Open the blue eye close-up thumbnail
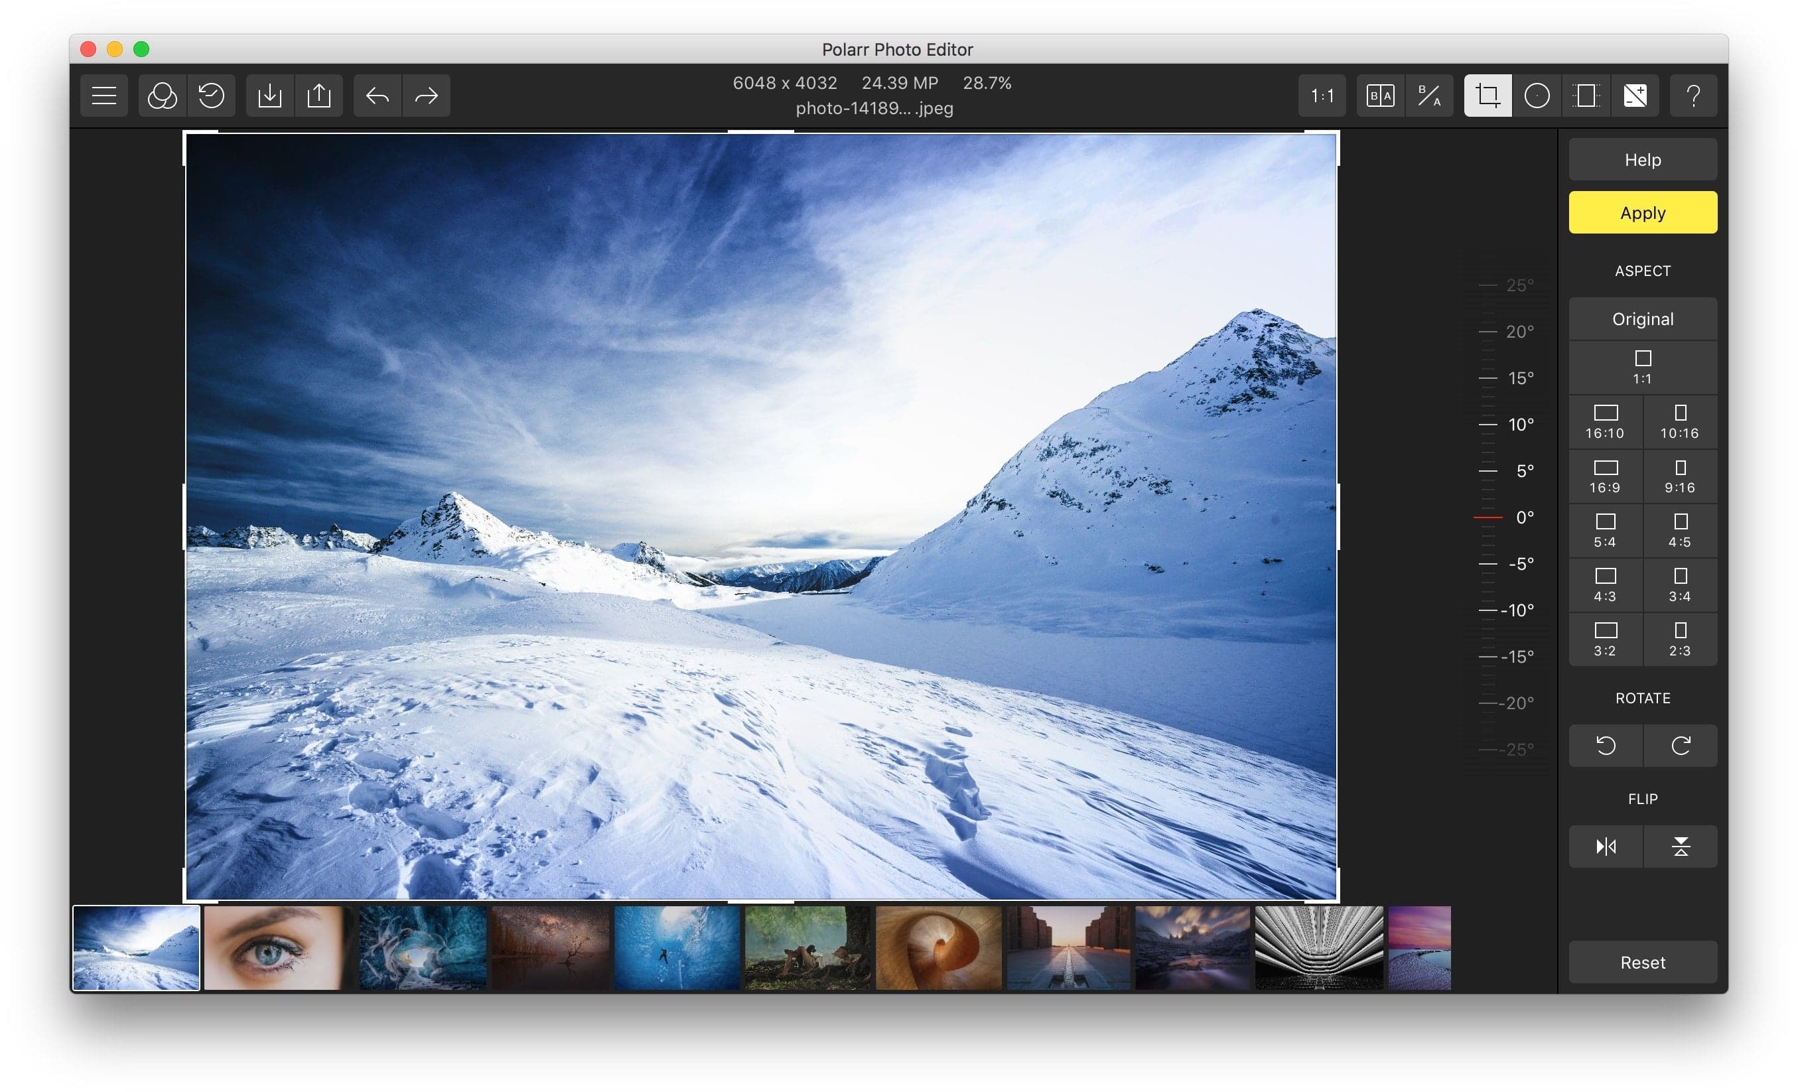 point(273,947)
